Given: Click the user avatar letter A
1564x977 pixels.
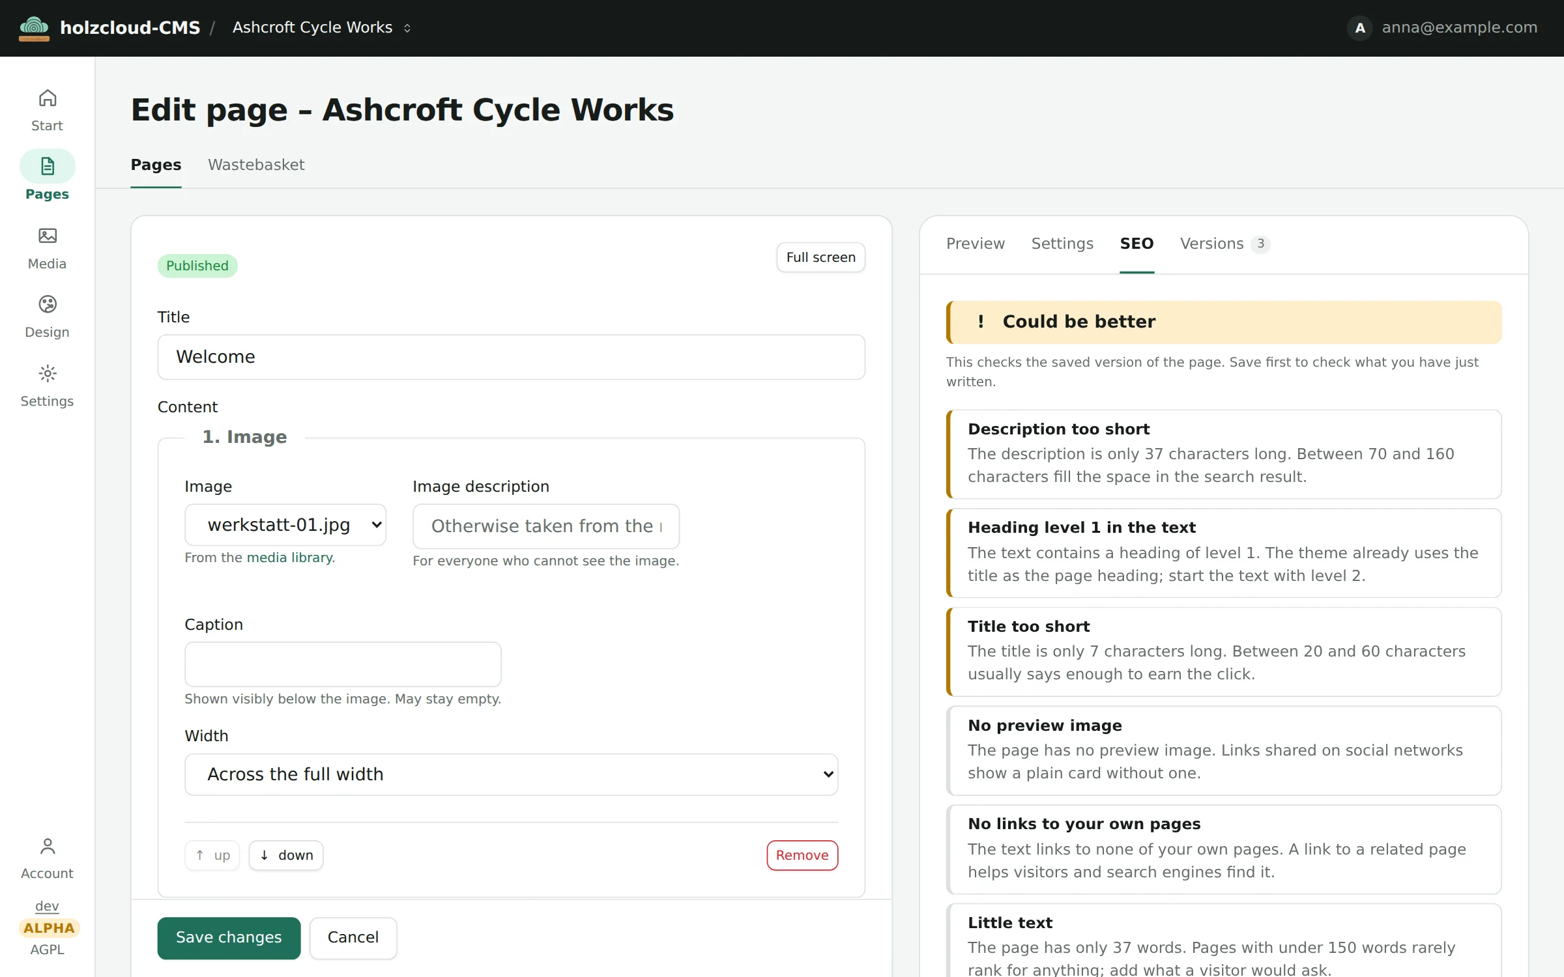Looking at the screenshot, I should click(x=1360, y=27).
